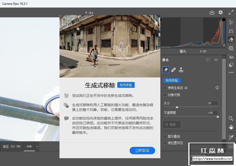Click the 不透明度 value input field
Screen dimensions: 236x166
212,113
